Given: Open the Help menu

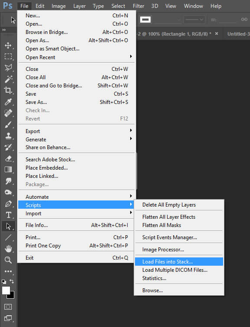Looking at the screenshot, I should (216, 6).
